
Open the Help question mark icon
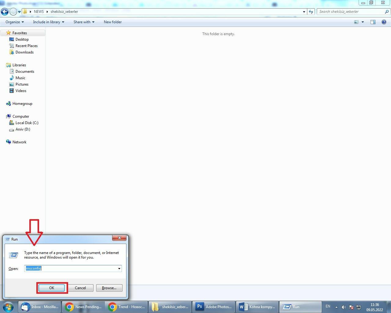384,22
